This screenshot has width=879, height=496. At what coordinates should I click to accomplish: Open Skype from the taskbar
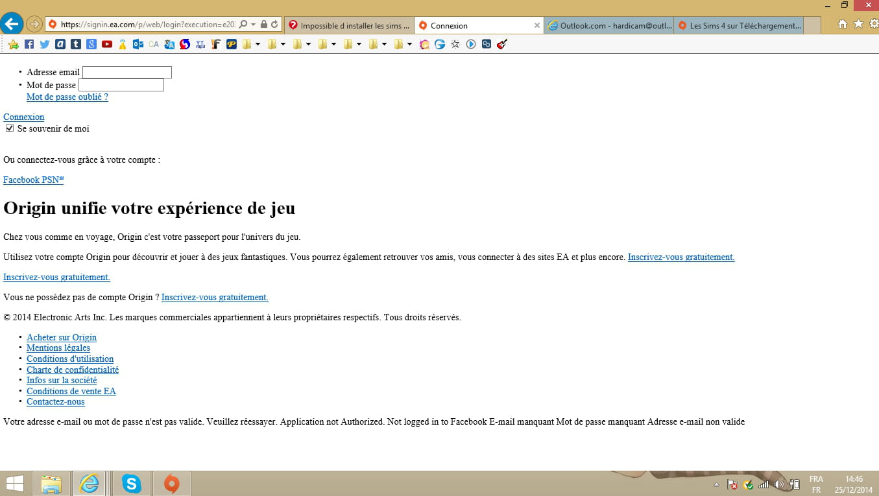[x=132, y=483]
